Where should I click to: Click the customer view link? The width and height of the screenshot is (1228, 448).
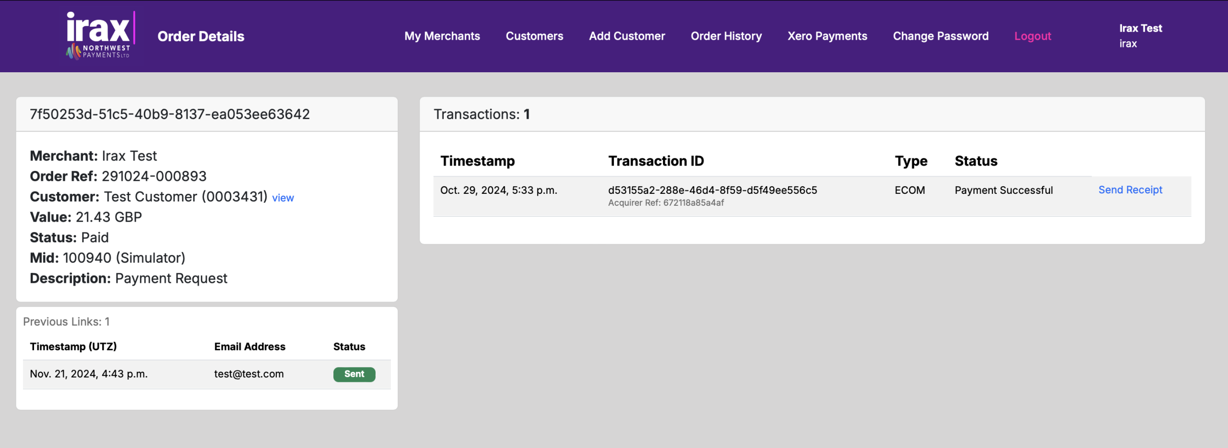coord(283,198)
